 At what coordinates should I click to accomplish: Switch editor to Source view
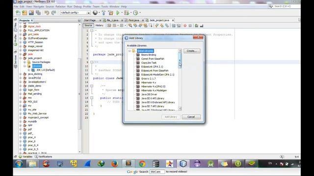(x=88, y=25)
